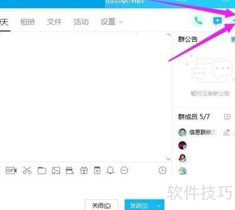This screenshot has height=210, width=235.
Task: Open the send file folder icon
Action: point(42,170)
